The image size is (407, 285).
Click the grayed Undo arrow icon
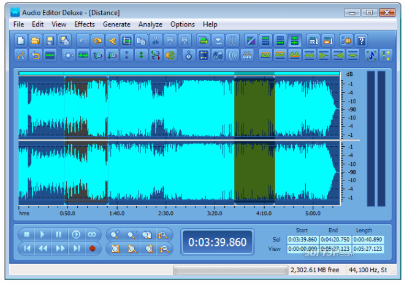(83, 41)
